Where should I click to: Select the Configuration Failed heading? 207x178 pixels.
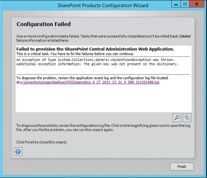point(44,24)
